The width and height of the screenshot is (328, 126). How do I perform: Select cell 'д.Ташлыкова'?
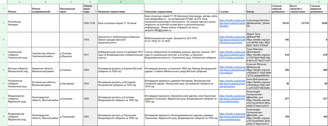coord(71,117)
